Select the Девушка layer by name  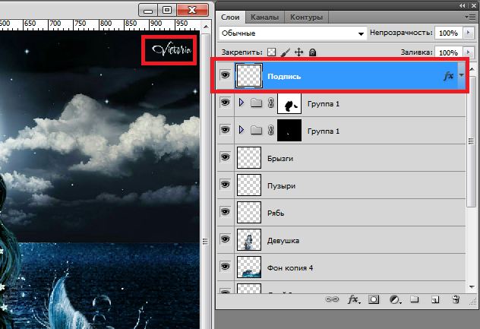click(x=283, y=241)
